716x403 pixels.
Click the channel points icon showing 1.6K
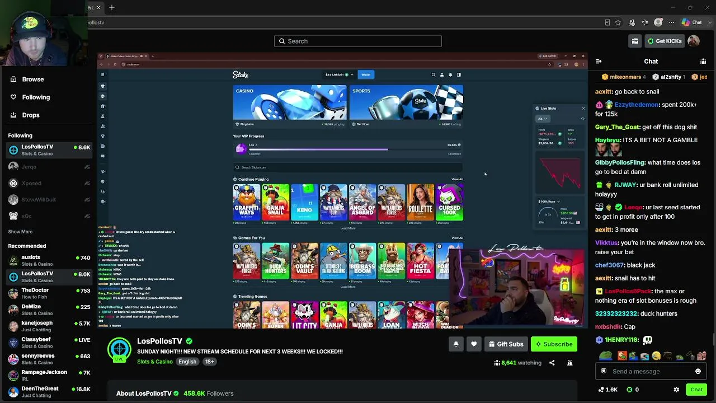coord(607,390)
